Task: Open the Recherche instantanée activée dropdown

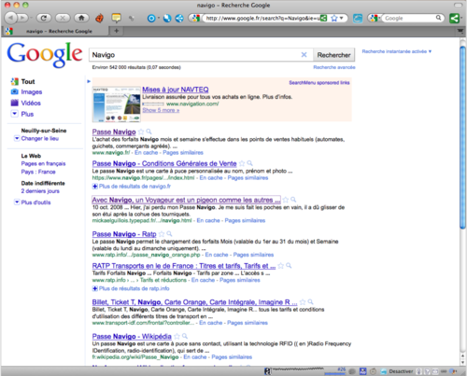Action: 397,51
